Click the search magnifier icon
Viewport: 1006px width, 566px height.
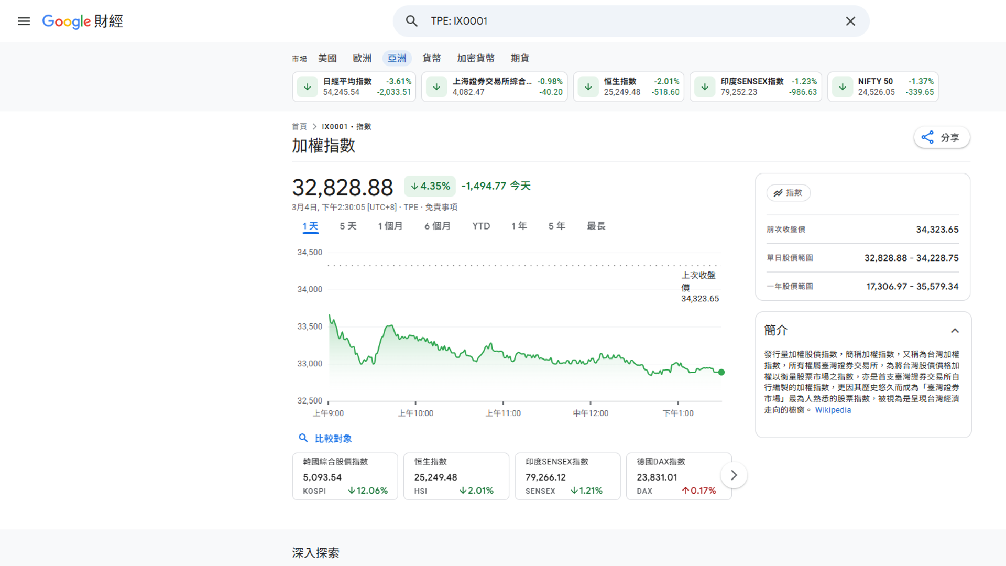(411, 20)
